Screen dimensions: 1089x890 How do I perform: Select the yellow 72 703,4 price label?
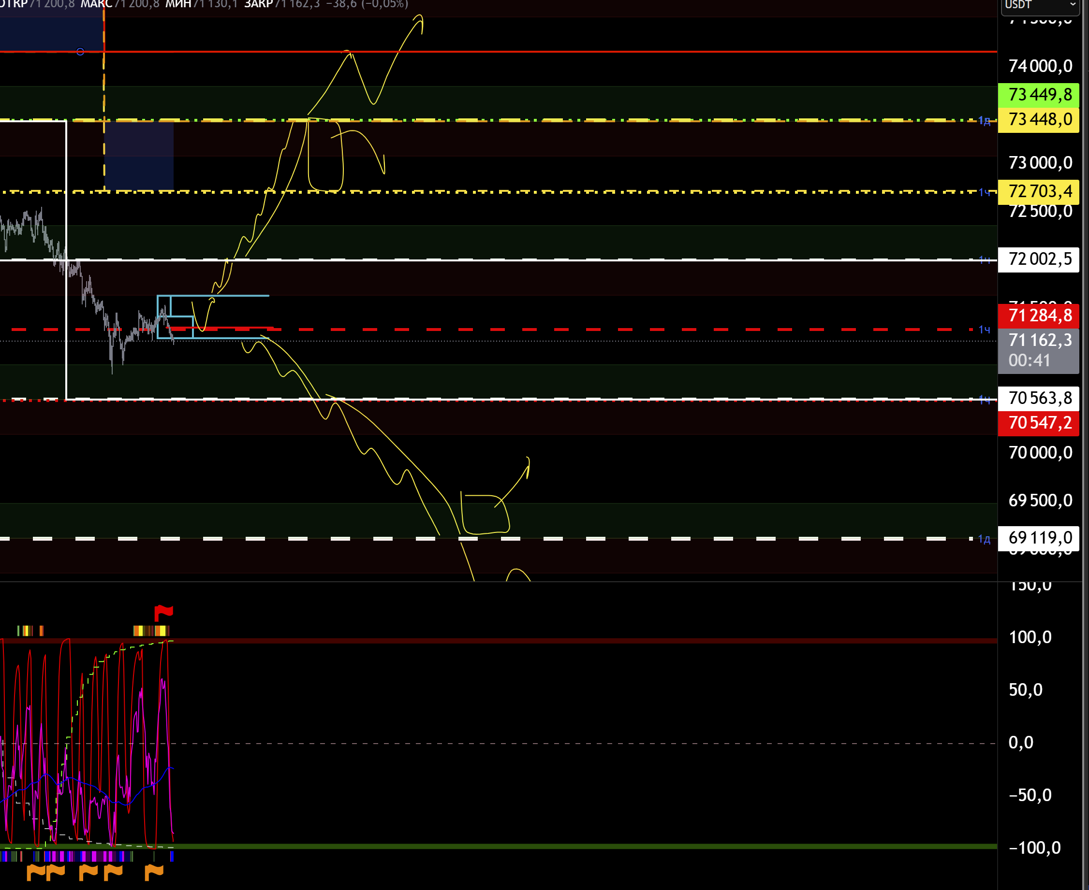click(1039, 191)
